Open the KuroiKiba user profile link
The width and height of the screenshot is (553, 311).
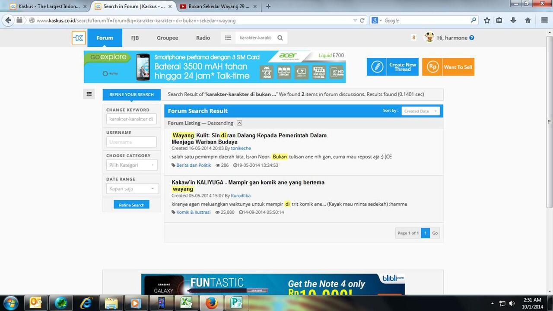point(241,196)
